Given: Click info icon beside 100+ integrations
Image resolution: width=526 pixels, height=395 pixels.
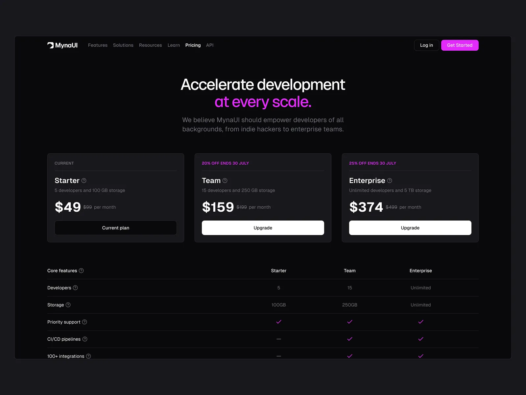Looking at the screenshot, I should point(88,356).
